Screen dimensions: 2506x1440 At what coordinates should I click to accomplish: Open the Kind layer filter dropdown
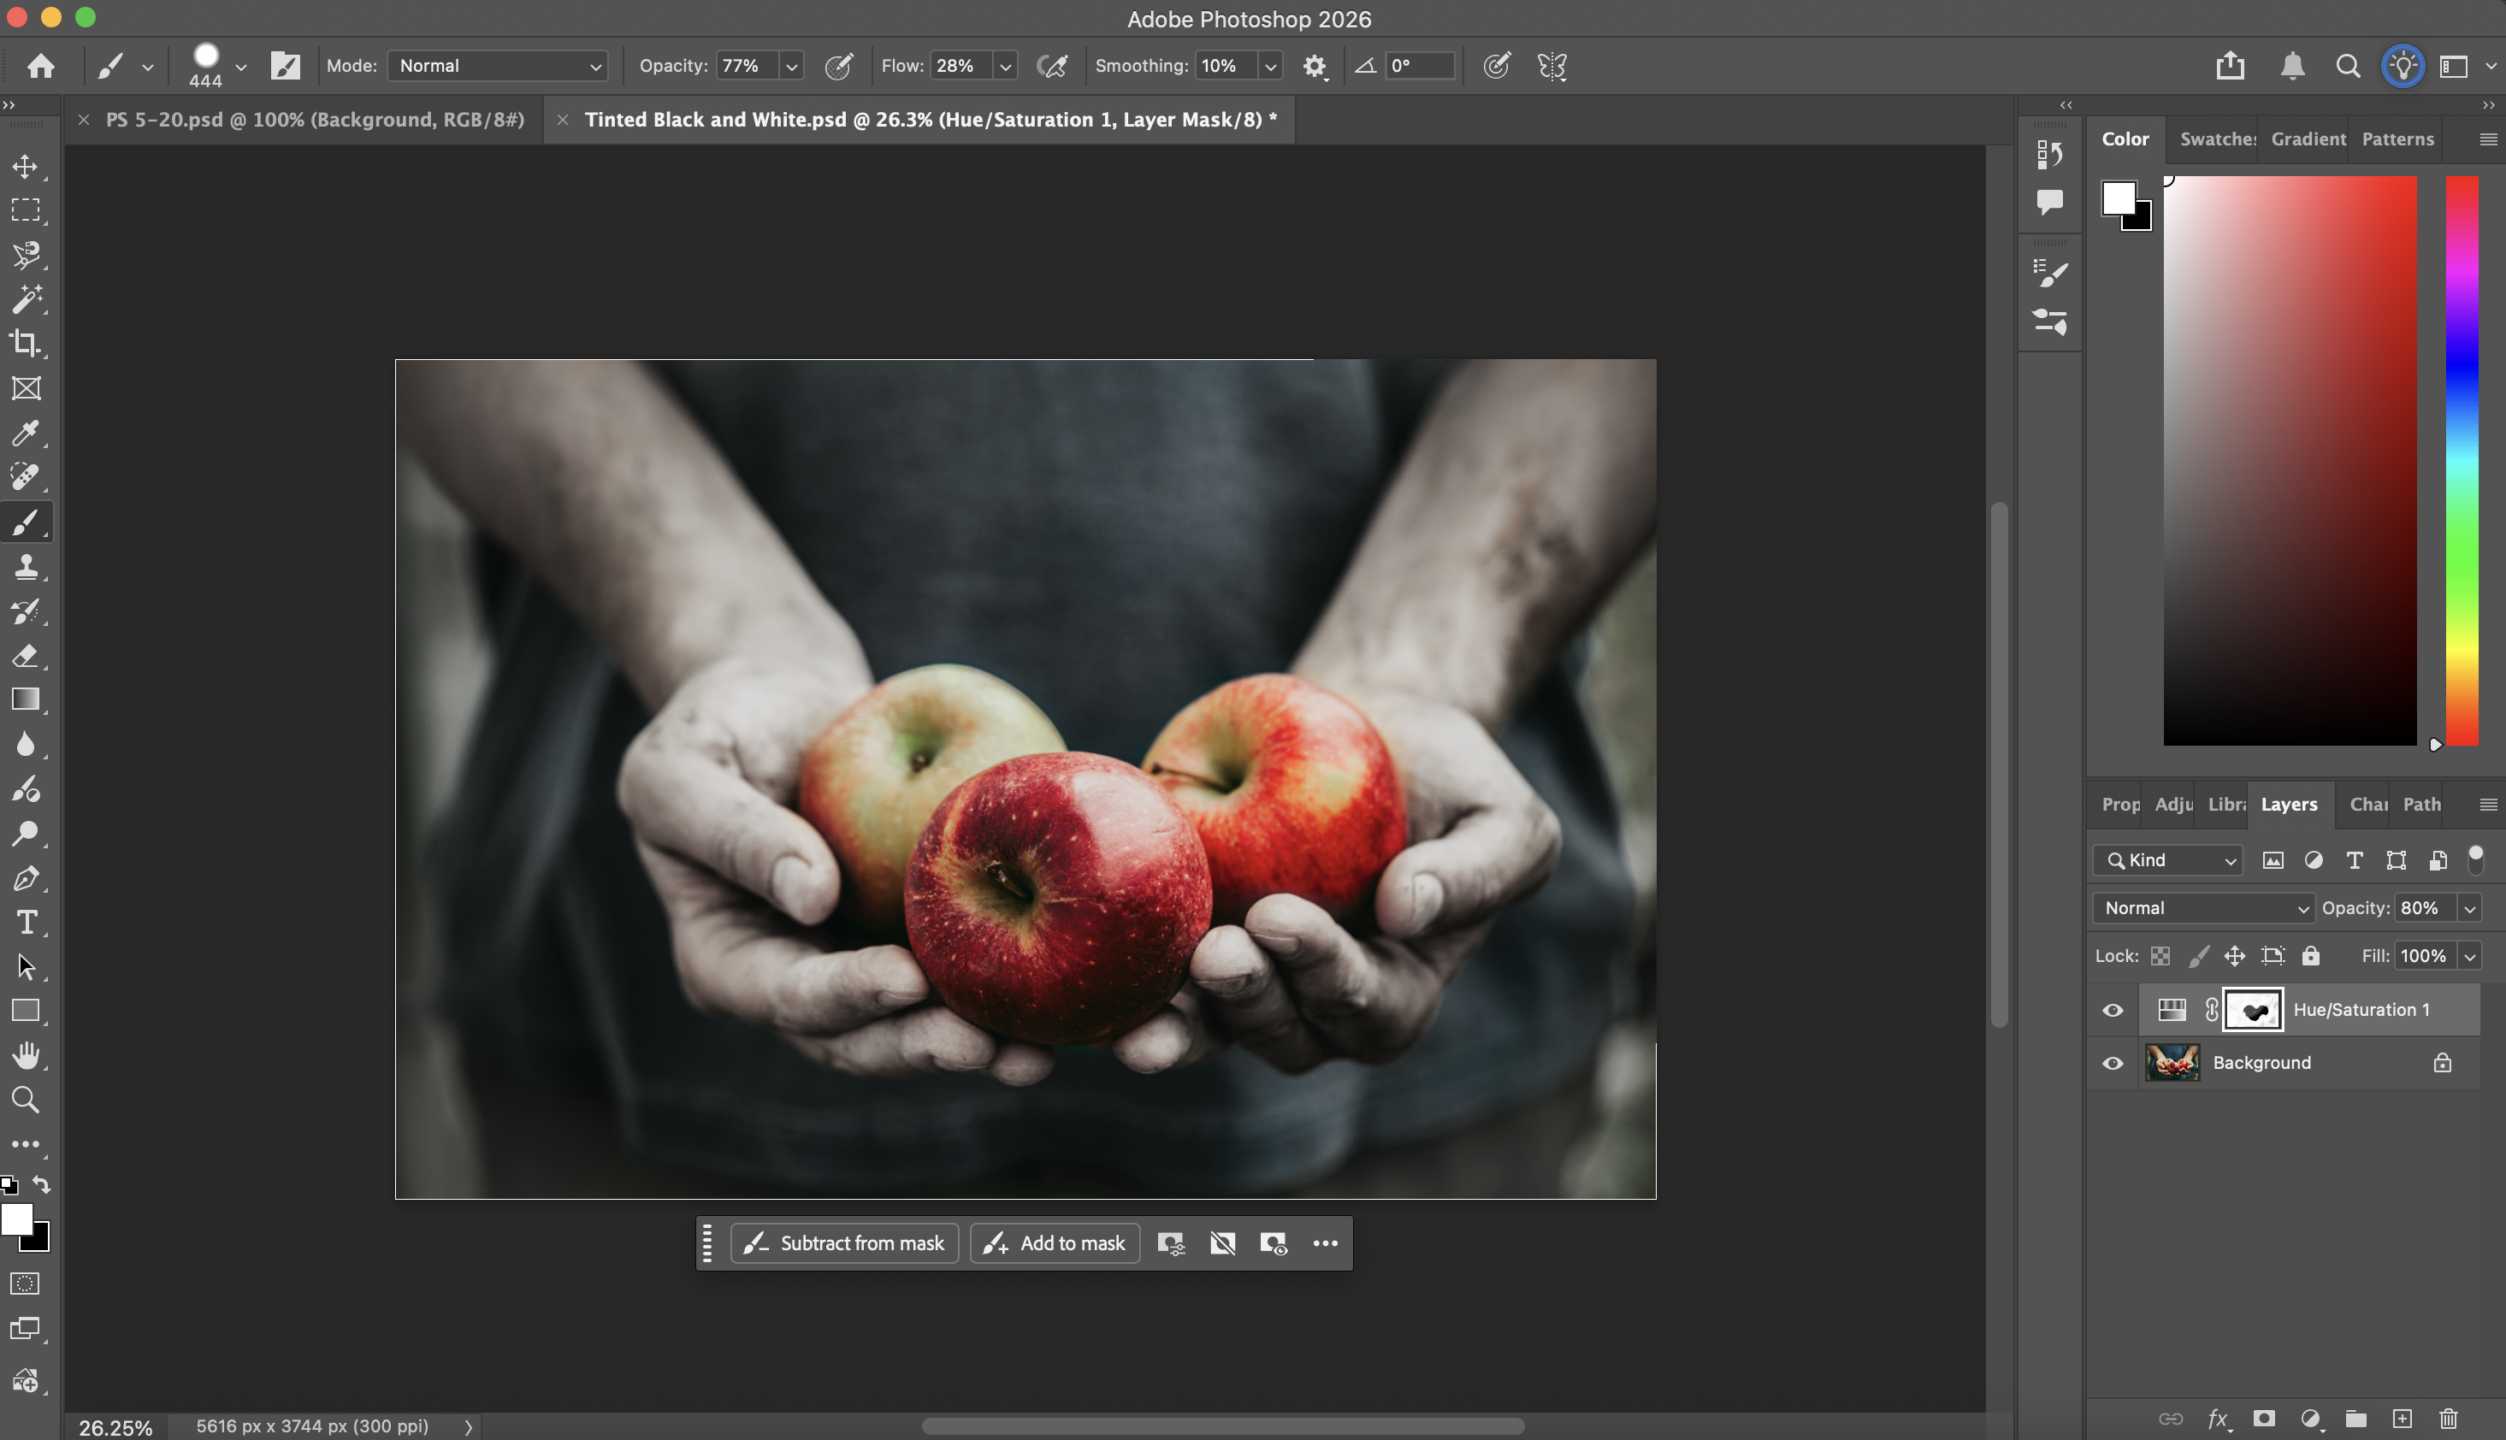click(x=2166, y=860)
